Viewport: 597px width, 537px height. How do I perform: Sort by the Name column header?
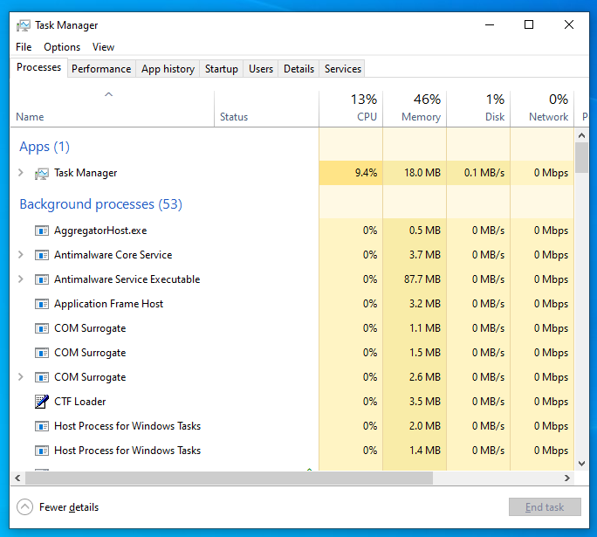tap(112, 109)
